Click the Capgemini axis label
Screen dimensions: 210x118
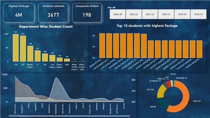click(x=35, y=107)
